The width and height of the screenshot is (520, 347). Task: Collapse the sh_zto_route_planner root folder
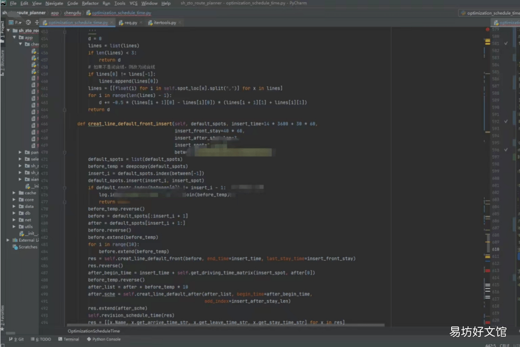click(x=9, y=30)
